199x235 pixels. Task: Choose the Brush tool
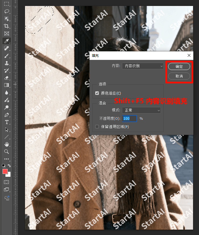pos(6,56)
